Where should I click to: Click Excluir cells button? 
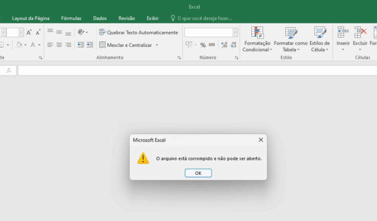(x=360, y=36)
